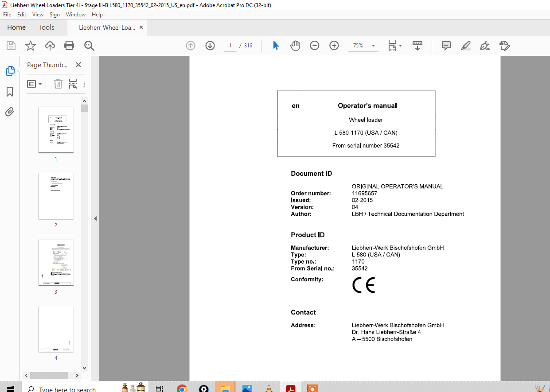The image size is (550, 392).
Task: Close the Liebherr document tab
Action: [x=141, y=27]
